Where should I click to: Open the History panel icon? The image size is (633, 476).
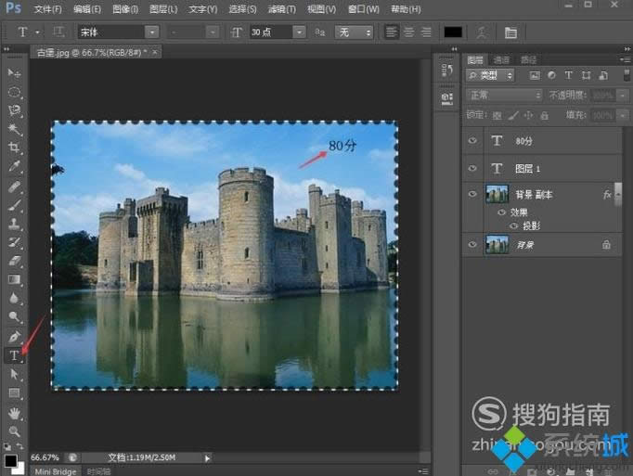(446, 71)
